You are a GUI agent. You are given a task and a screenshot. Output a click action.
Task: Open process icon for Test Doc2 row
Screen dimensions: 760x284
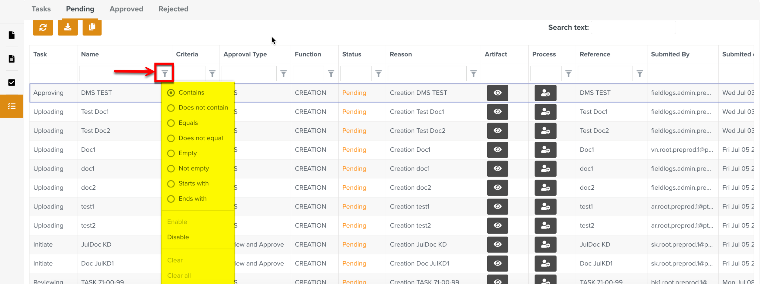[x=545, y=131]
